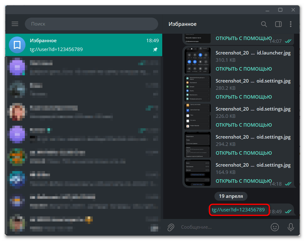Open the tg://user?id=123456789 link in the message
Image resolution: width=305 pixels, height=241 pixels.
[238, 210]
